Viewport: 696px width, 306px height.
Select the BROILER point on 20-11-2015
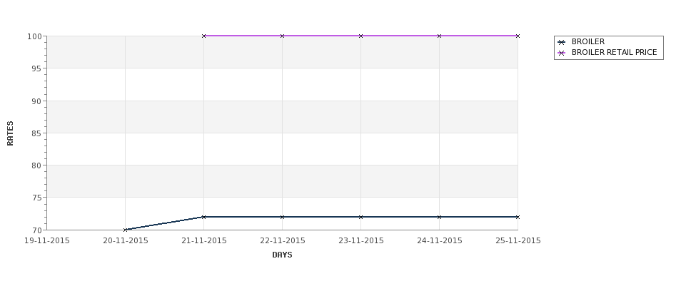[x=125, y=230]
